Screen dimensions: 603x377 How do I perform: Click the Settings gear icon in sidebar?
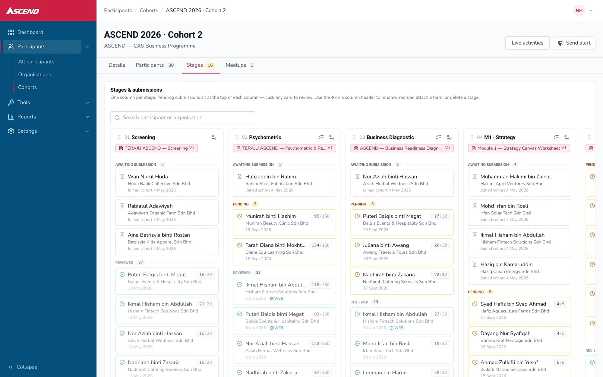pyautogui.click(x=11, y=131)
